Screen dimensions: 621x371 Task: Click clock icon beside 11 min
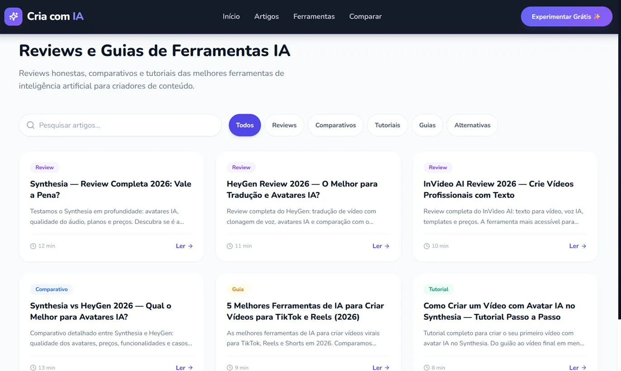[x=229, y=246]
